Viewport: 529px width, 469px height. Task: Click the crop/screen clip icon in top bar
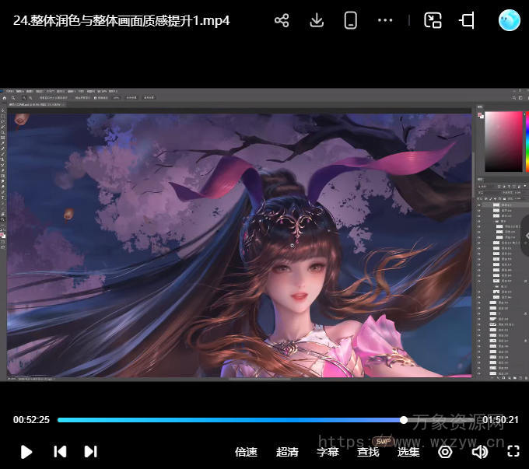pos(467,21)
